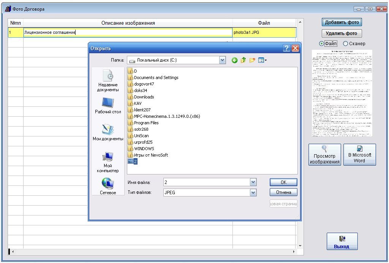Image resolution: width=389 pixels, height=263 pixels.
Task: Click the green Back navigation arrow icon
Action: 234,60
